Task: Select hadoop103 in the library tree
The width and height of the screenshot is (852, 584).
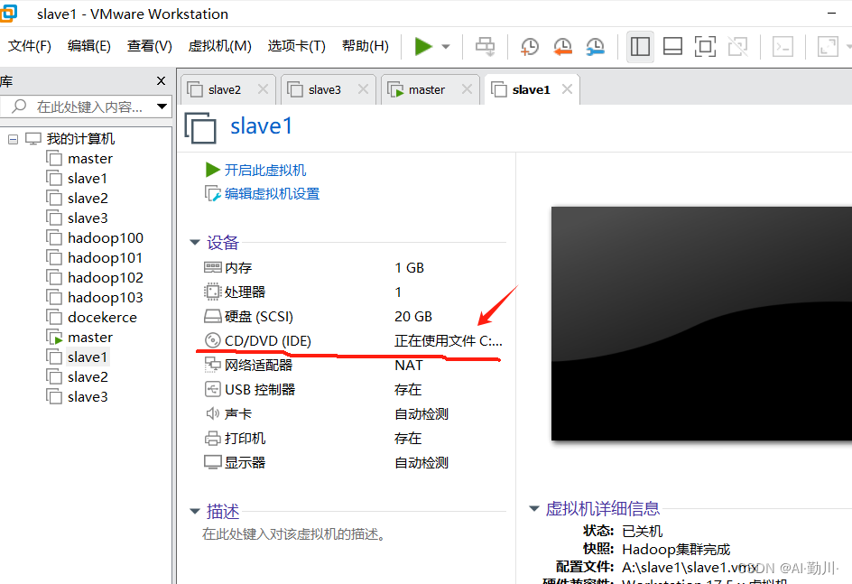Action: pos(106,298)
